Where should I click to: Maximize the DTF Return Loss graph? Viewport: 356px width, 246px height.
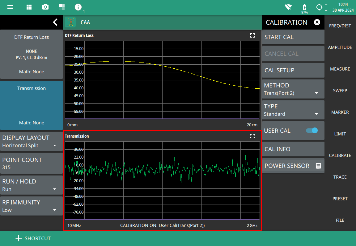coord(252,35)
